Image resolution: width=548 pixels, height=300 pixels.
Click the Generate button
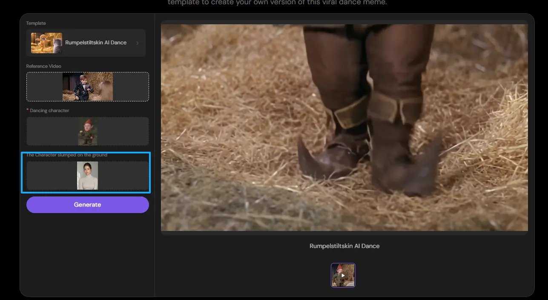pos(88,205)
